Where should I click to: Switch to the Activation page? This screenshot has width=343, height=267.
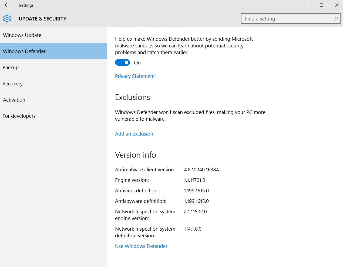point(14,100)
